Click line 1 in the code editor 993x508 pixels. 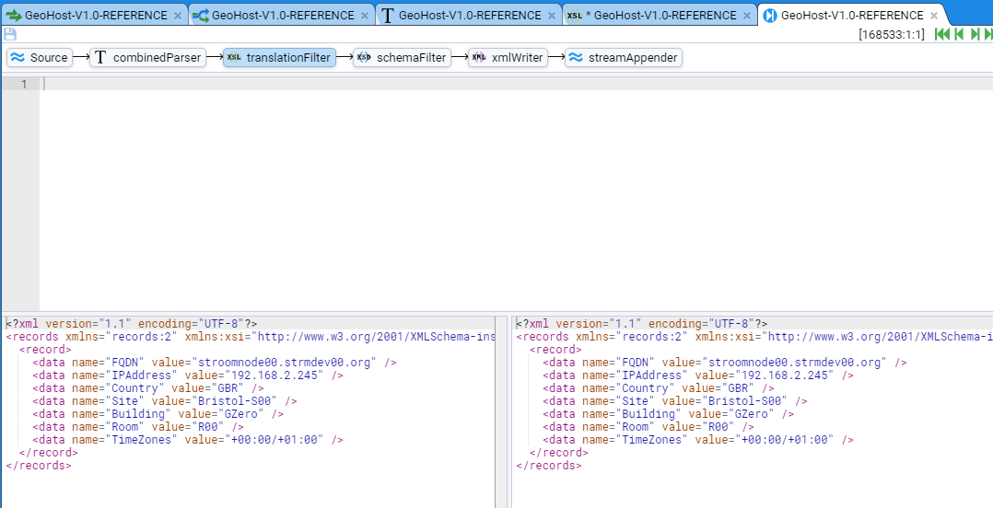(461, 84)
